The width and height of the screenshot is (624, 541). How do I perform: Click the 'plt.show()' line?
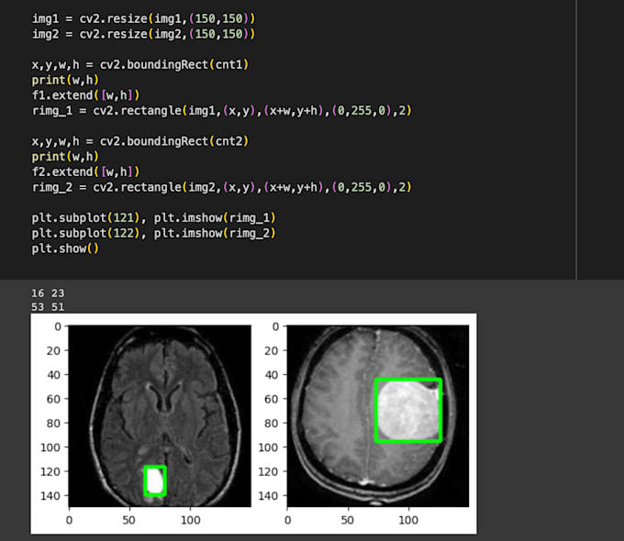[65, 248]
